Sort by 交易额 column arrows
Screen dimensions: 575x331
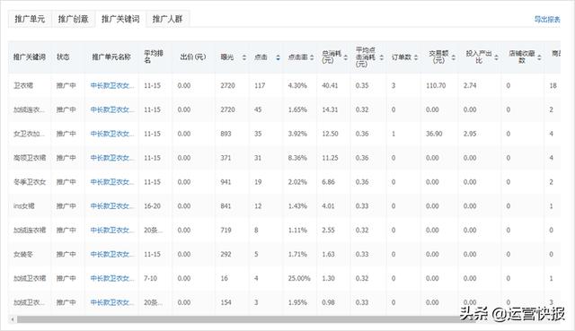453,57
